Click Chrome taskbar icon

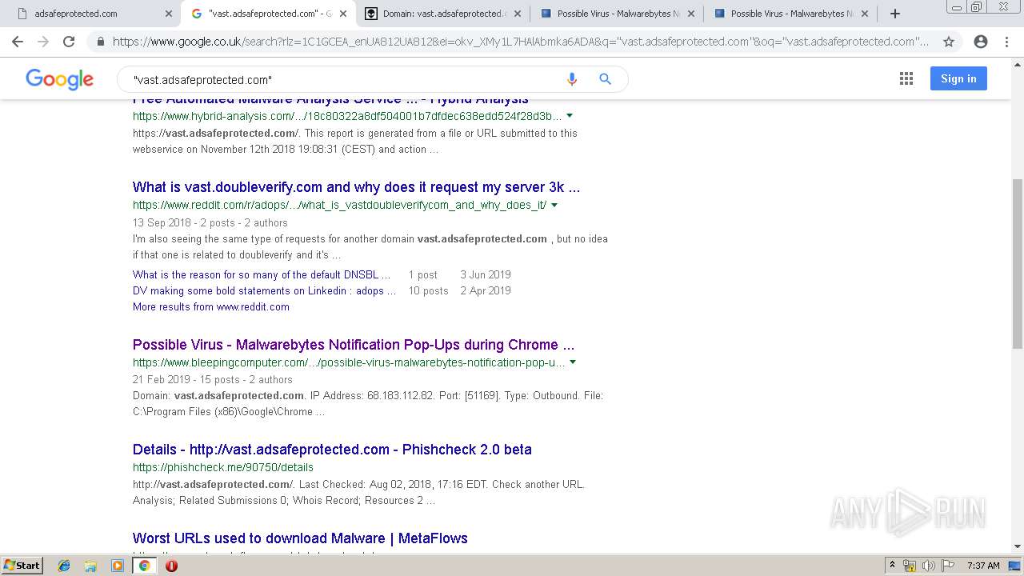(144, 566)
